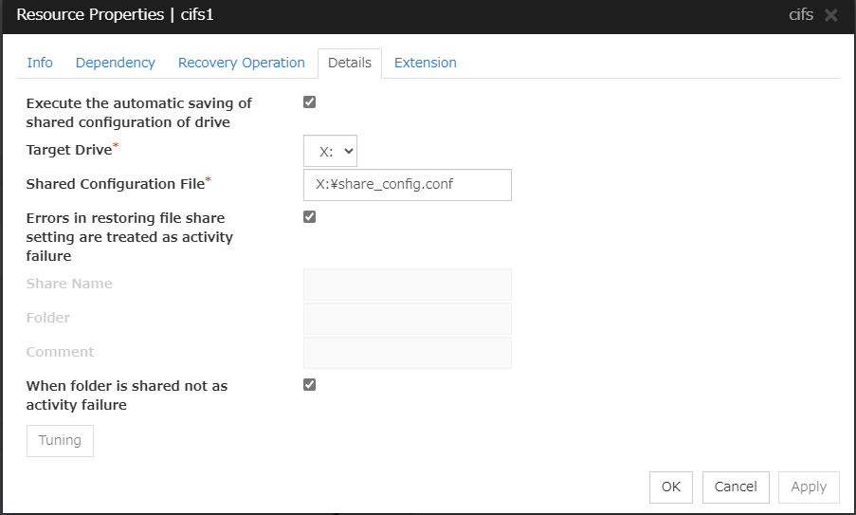Expand the Target Drive dropdown
Viewport: 856px width, 515px height.
[330, 150]
